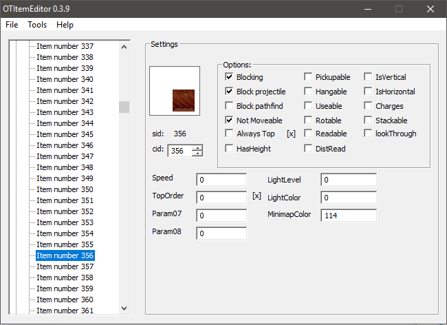The image size is (447, 325).
Task: Click the Param07 input field
Action: click(221, 216)
